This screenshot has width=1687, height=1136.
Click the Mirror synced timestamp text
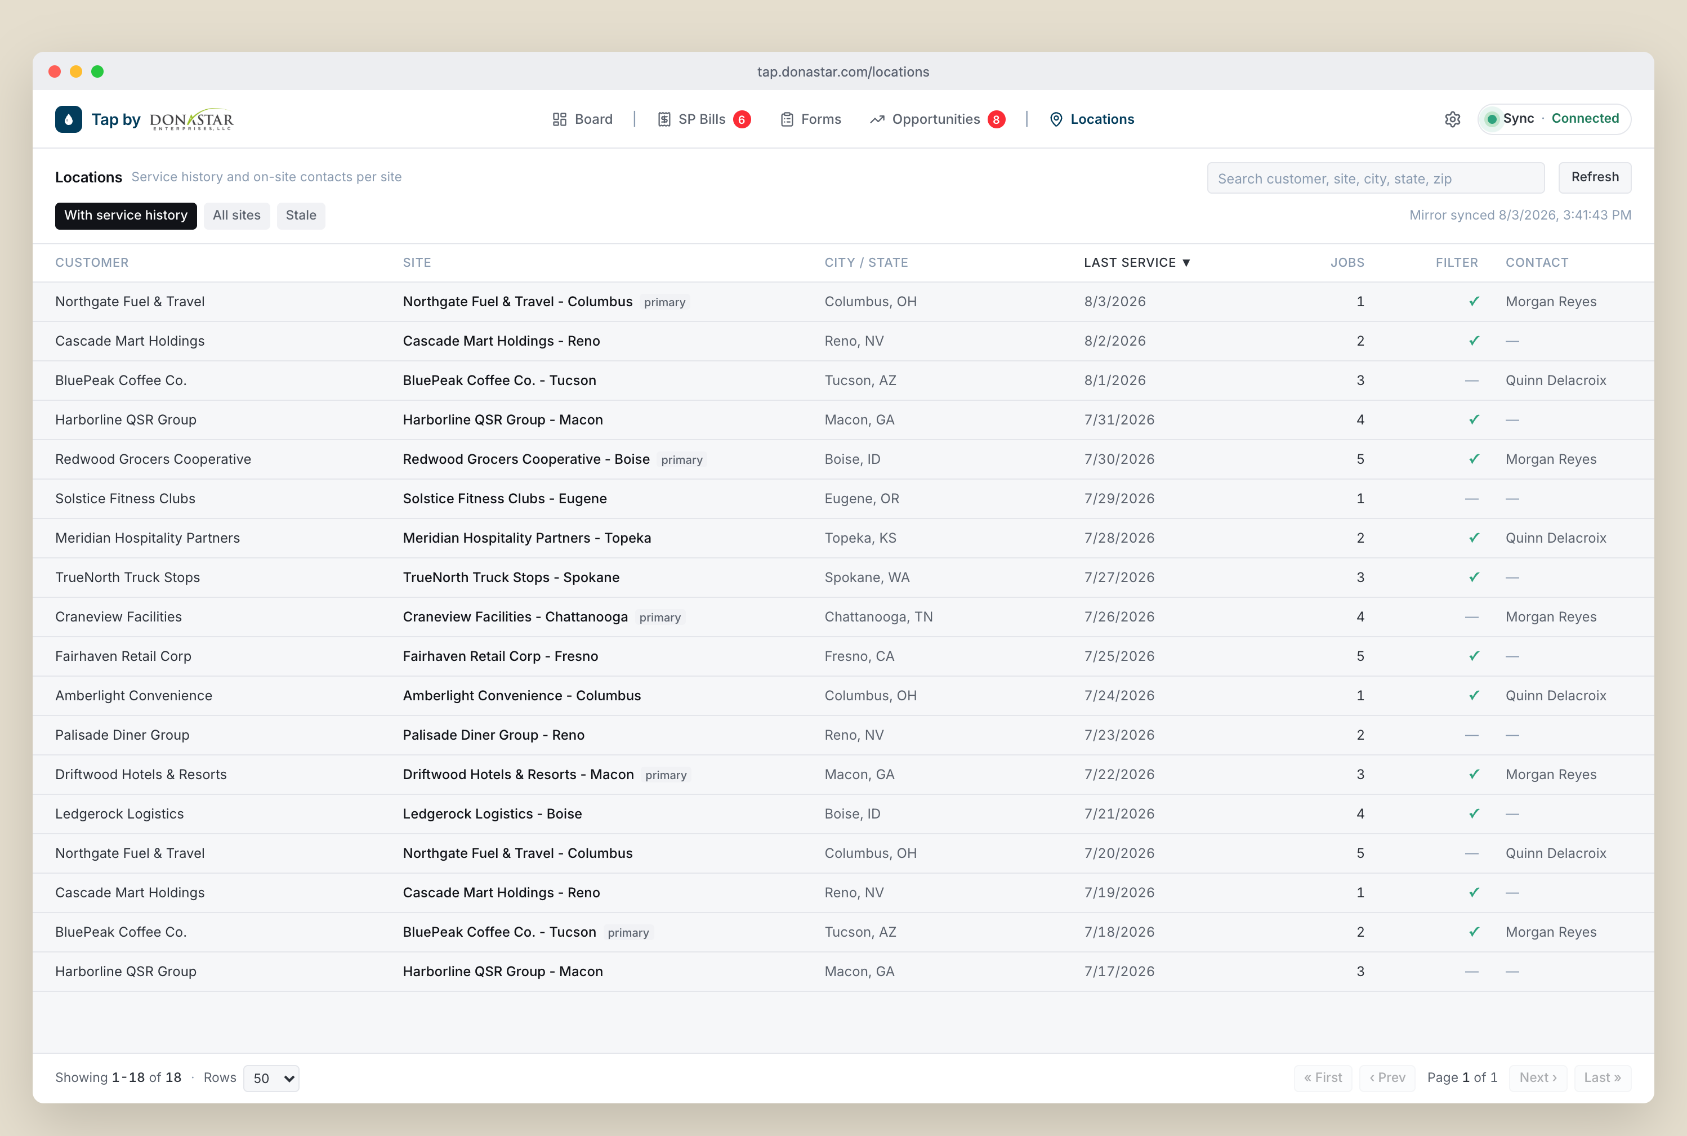click(x=1520, y=215)
